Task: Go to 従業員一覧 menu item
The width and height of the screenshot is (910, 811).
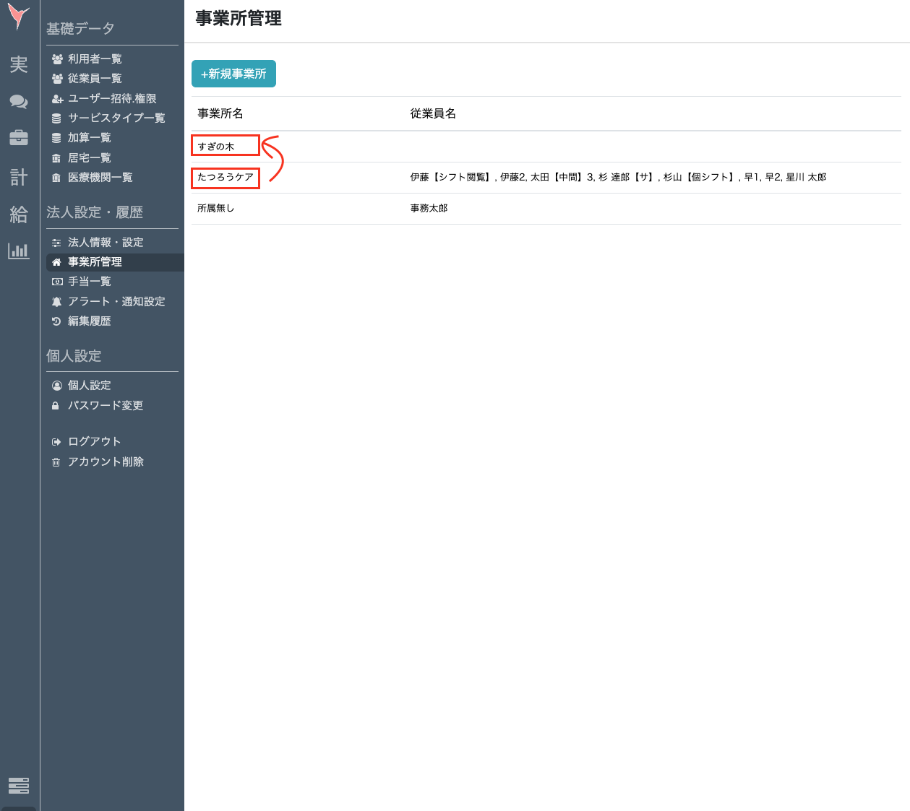Action: [x=95, y=79]
